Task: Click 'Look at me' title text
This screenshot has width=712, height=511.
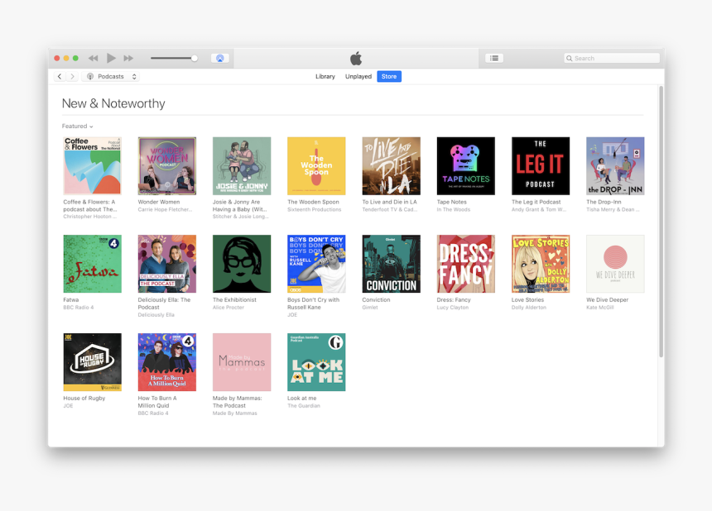Action: coord(302,398)
